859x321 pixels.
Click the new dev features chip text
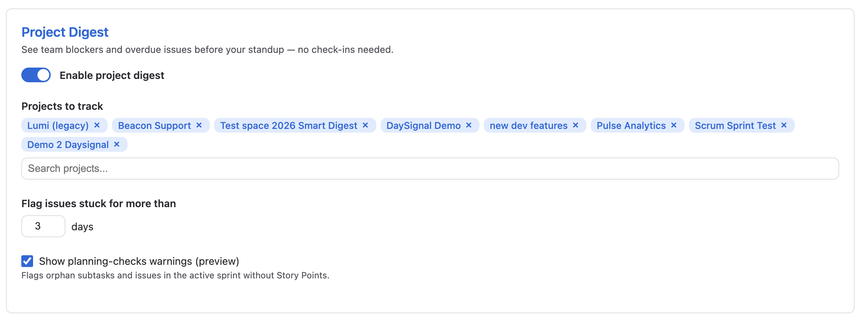528,126
